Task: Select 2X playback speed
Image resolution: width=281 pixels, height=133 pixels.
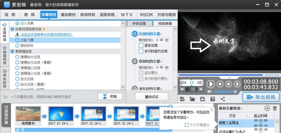Action: [x=199, y=83]
